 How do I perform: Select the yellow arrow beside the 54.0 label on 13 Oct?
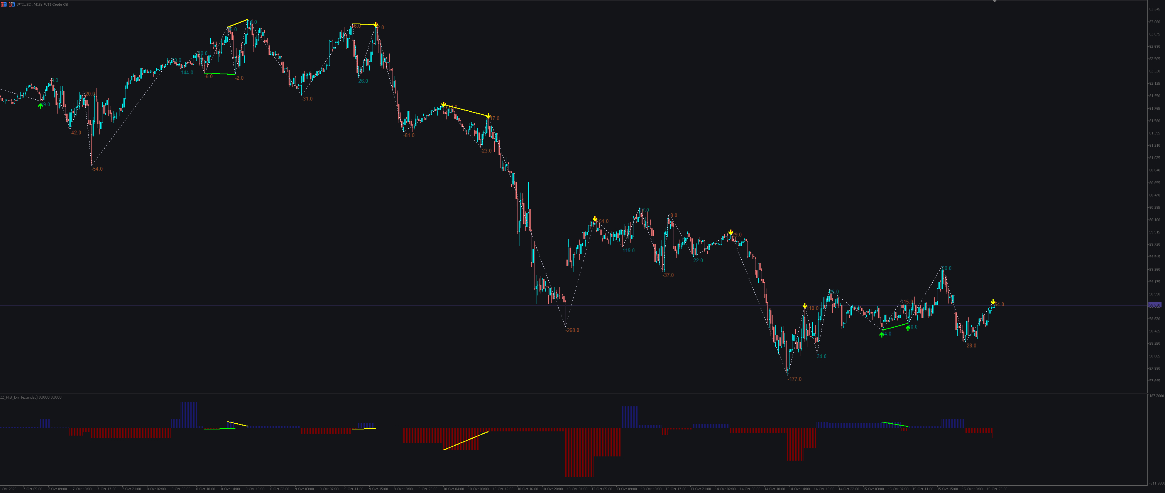[x=595, y=219]
